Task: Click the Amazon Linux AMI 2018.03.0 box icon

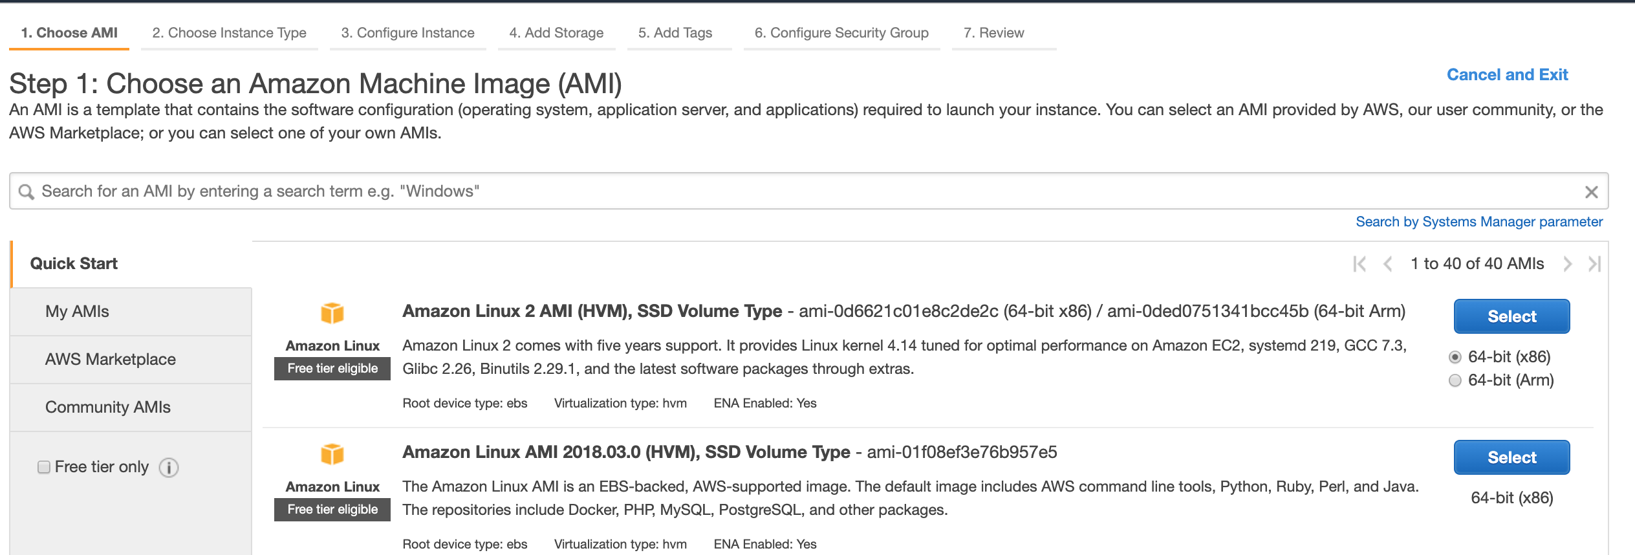Action: click(332, 454)
